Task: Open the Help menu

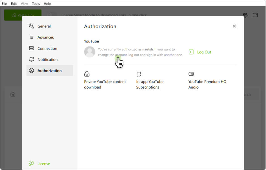Action: point(47,4)
